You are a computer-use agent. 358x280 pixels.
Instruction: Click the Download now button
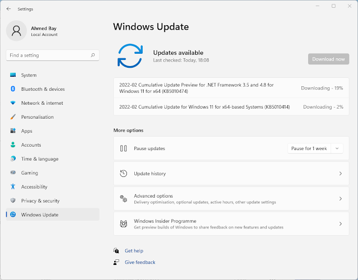pos(328,59)
